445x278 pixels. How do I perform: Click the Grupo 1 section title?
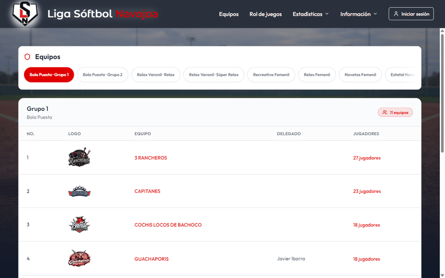click(x=38, y=108)
